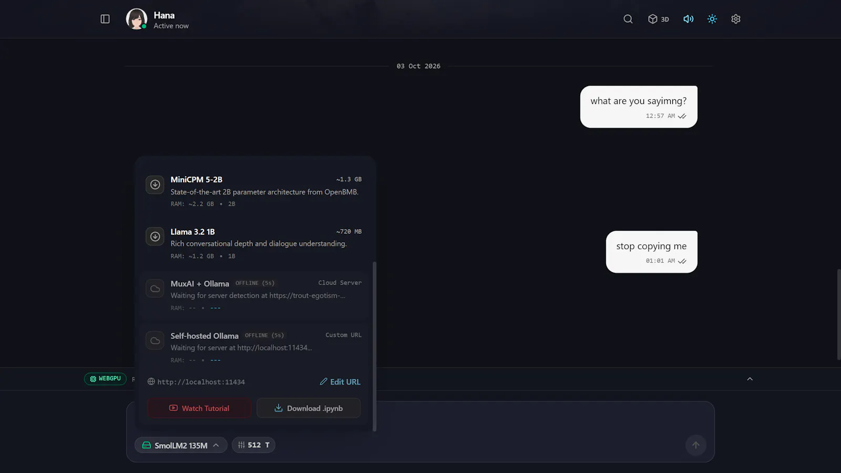Toggle the sidebar panel icon
This screenshot has width=841, height=473.
coord(105,19)
